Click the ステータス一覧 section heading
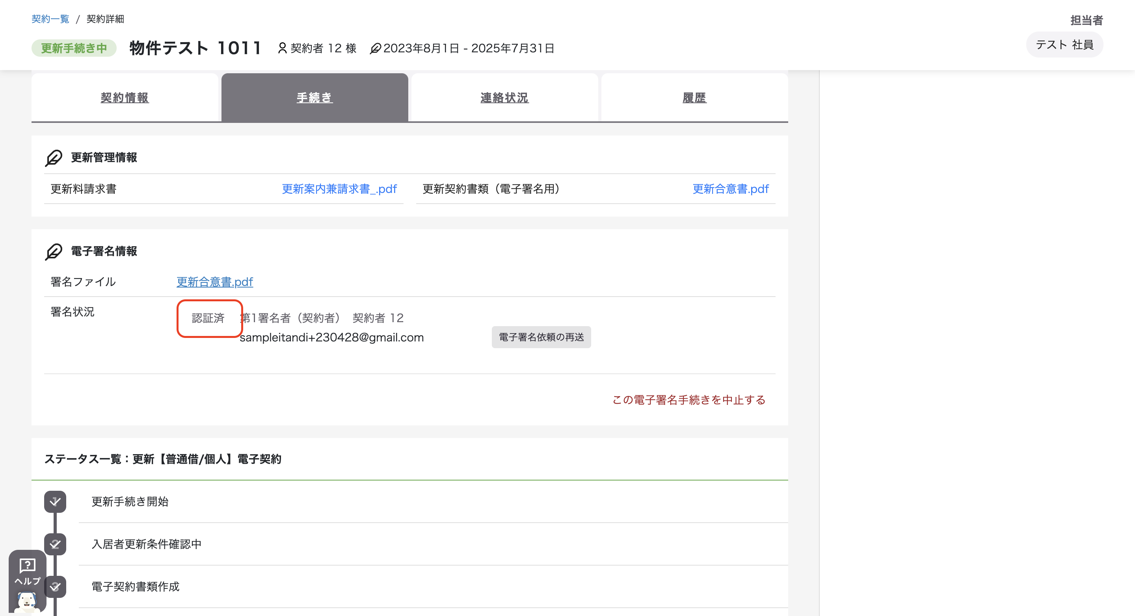The width and height of the screenshot is (1135, 616). coord(163,459)
